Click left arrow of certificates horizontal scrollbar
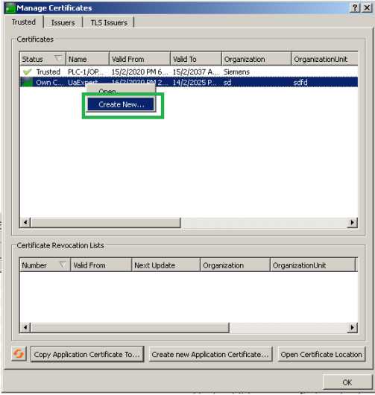 pyautogui.click(x=25, y=222)
